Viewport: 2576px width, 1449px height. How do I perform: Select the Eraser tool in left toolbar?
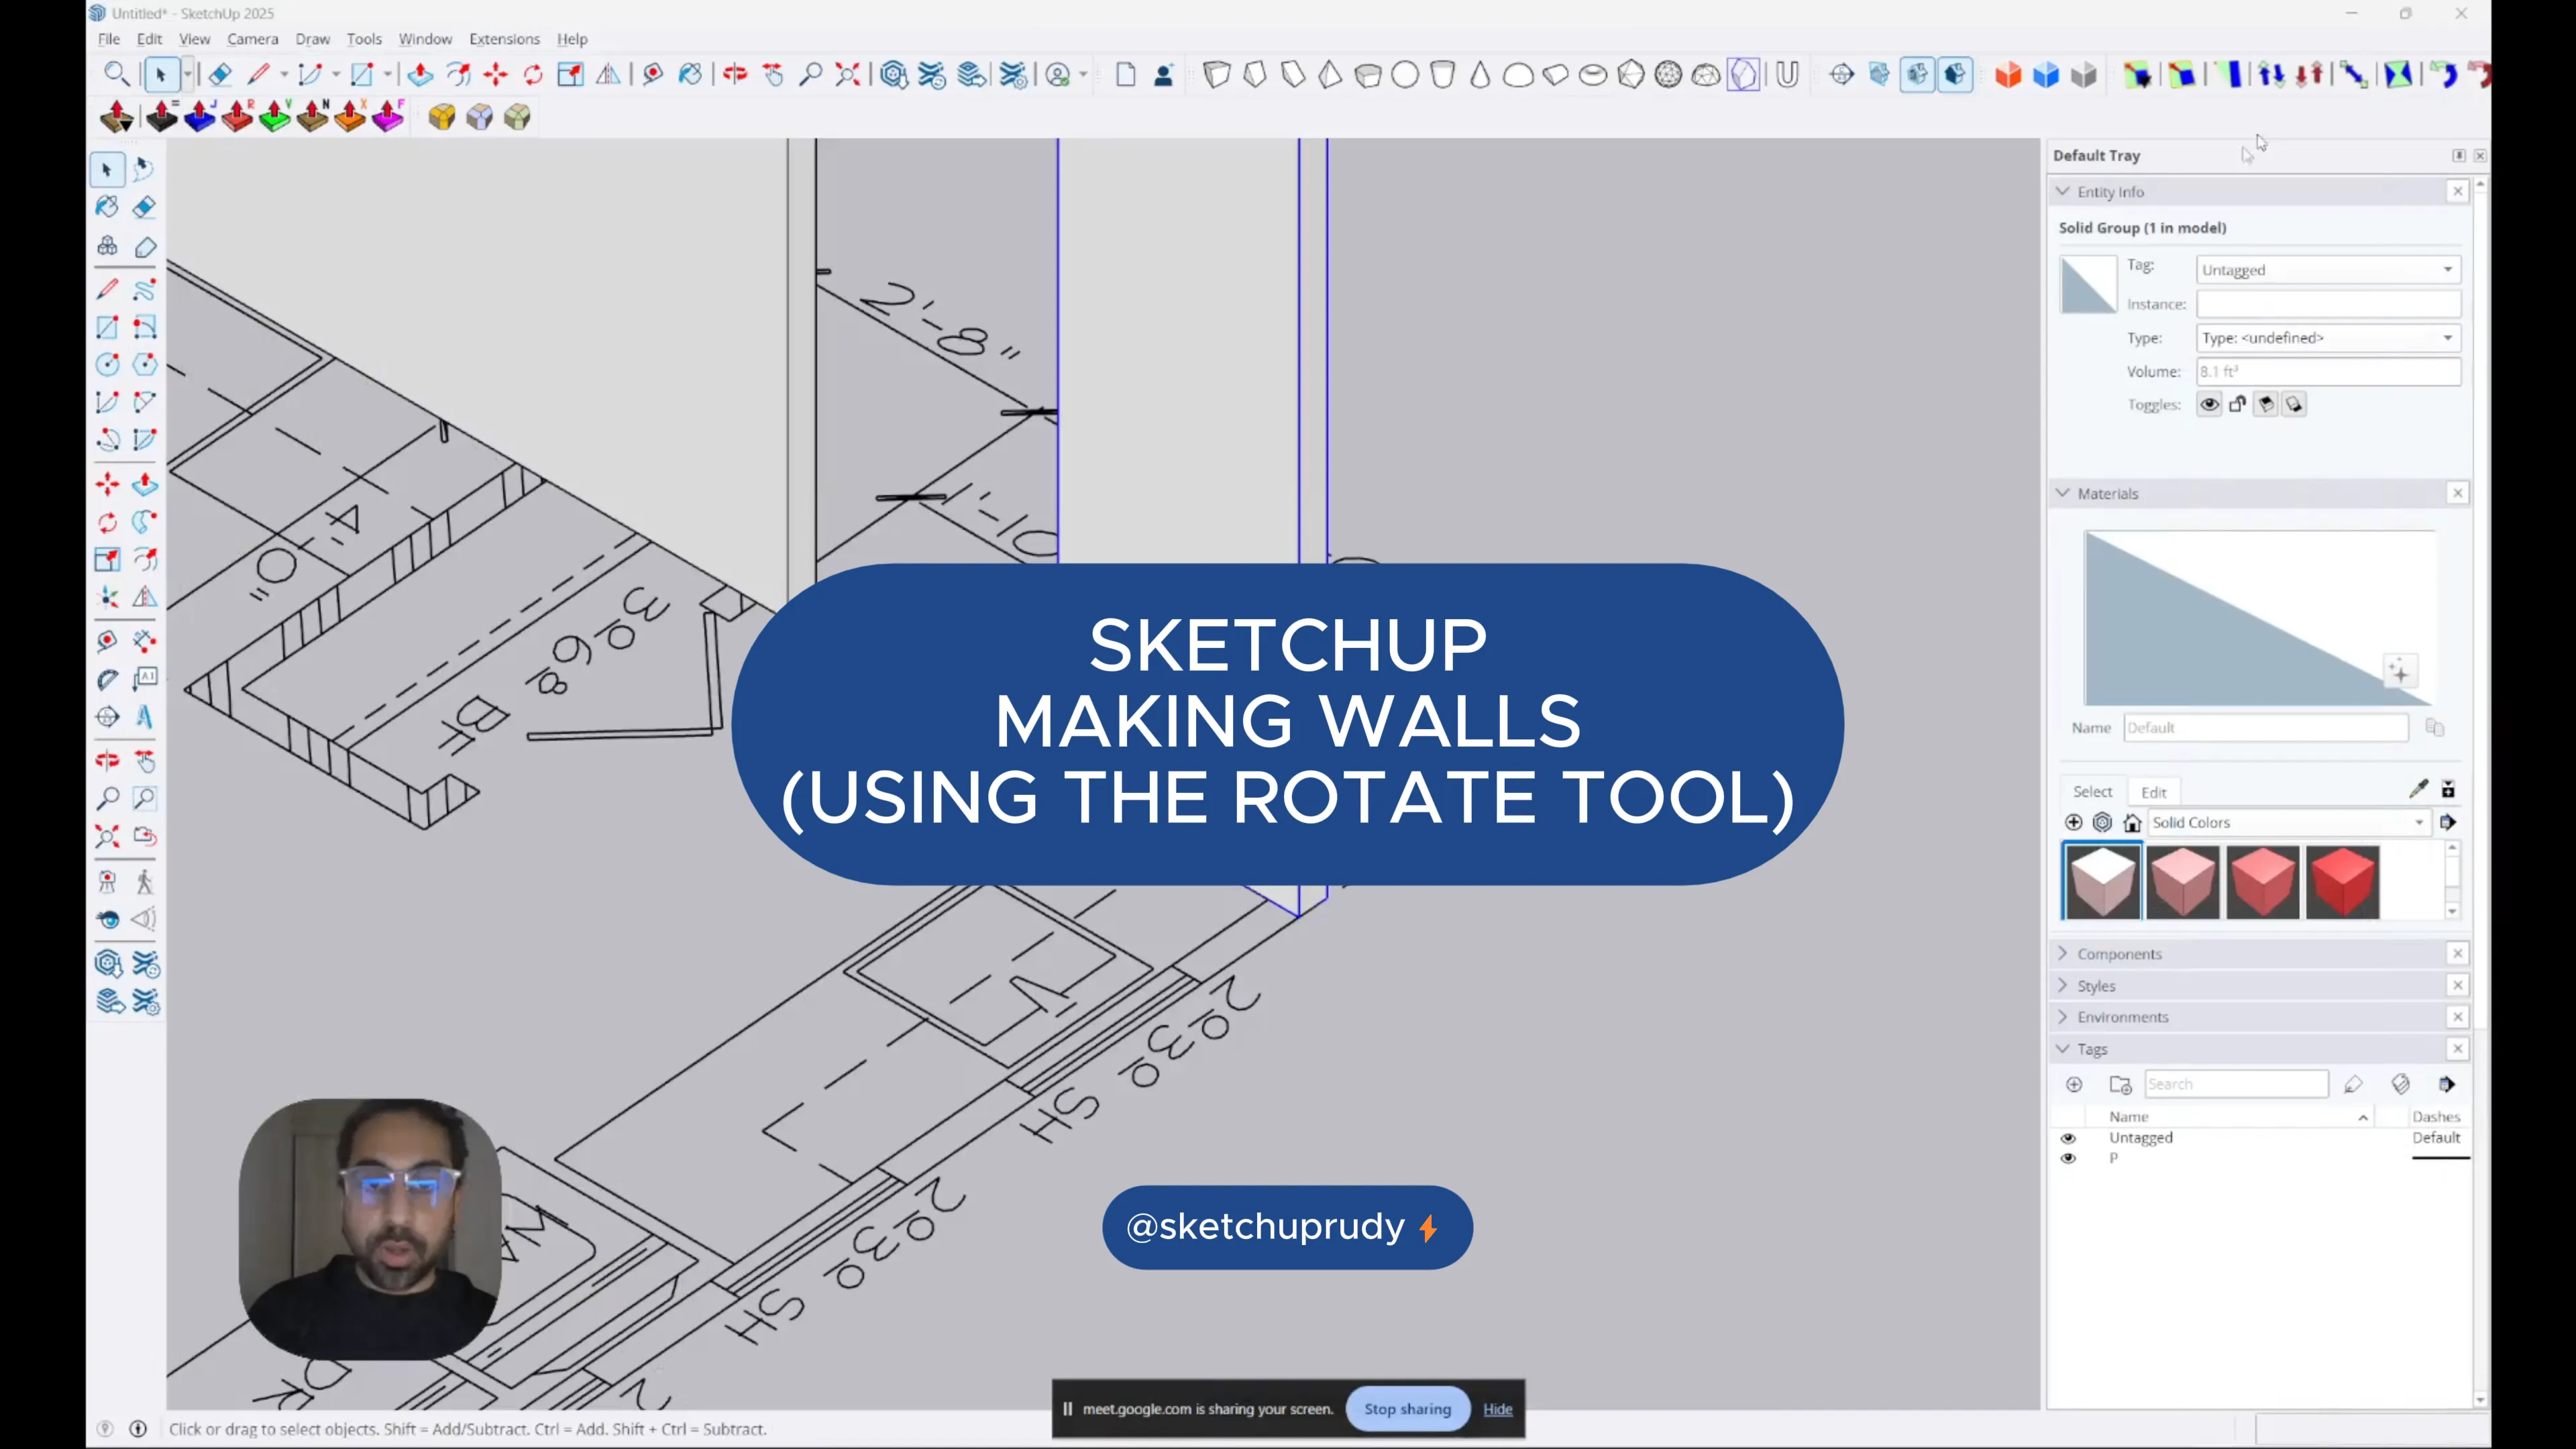(144, 207)
